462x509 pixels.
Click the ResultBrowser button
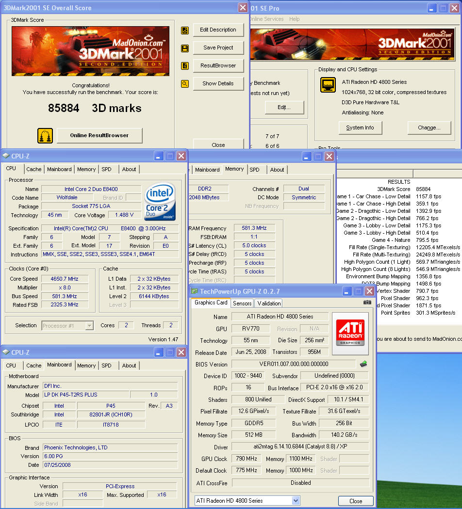218,65
